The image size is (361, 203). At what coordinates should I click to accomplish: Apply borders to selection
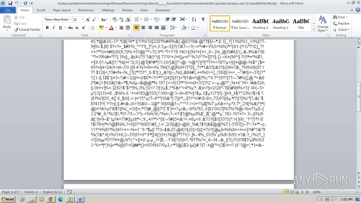(x=193, y=28)
